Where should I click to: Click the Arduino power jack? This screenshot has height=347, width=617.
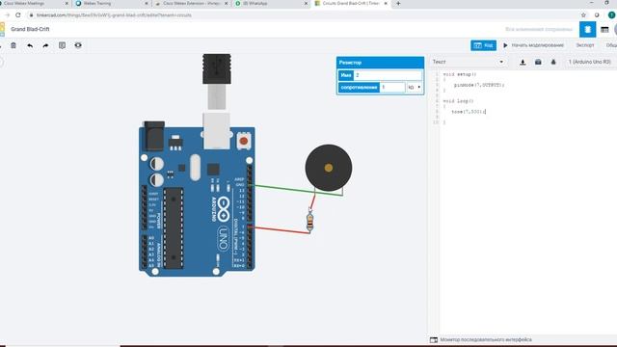point(154,136)
